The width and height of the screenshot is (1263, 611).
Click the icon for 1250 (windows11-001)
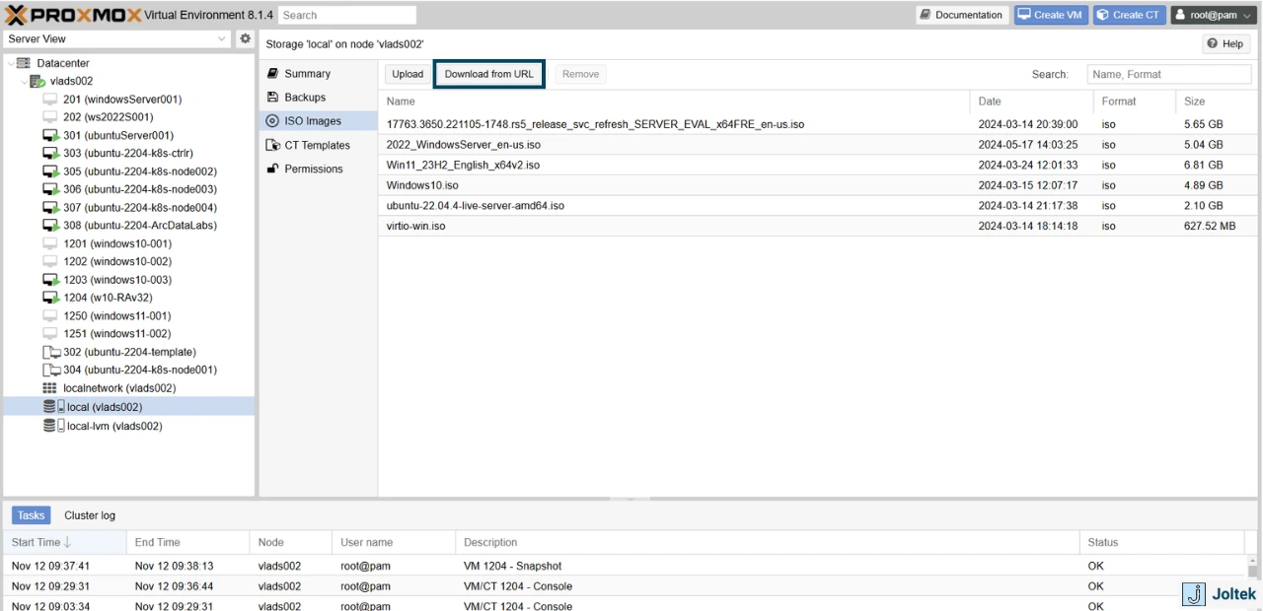click(x=51, y=315)
